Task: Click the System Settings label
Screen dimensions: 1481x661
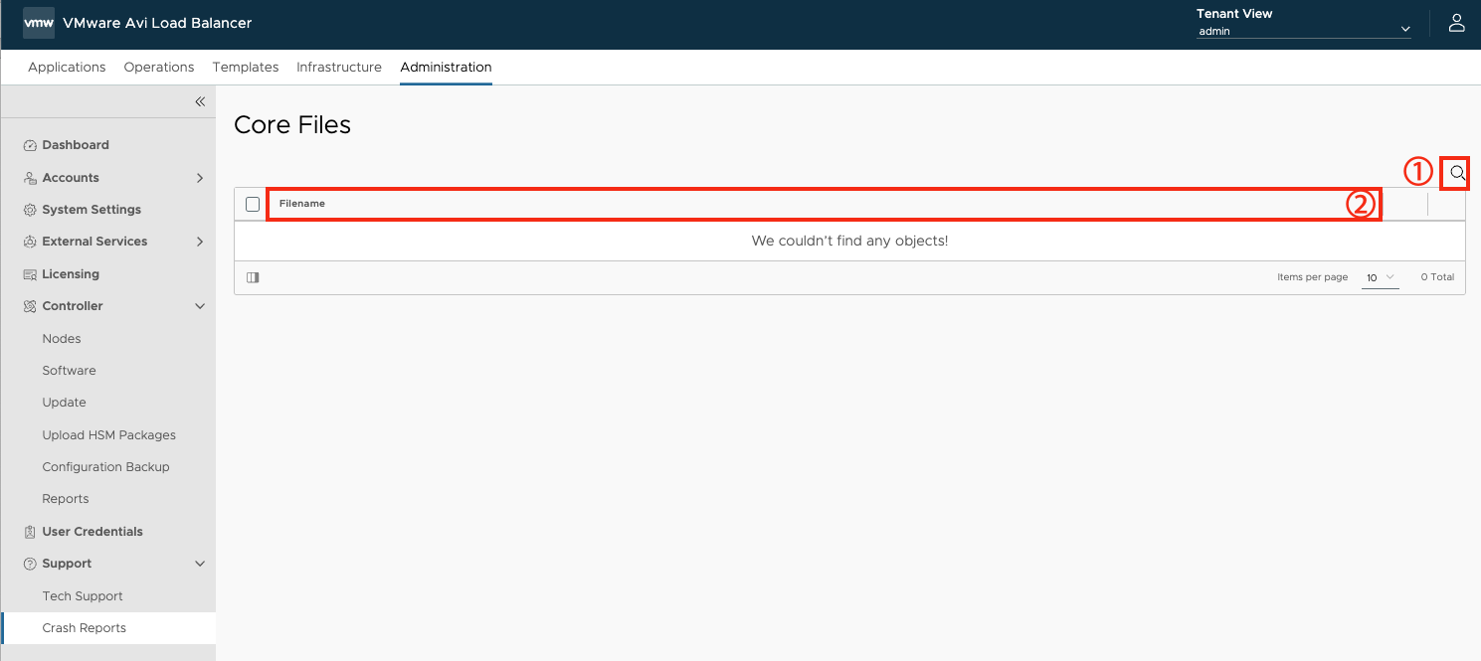Action: coord(92,210)
